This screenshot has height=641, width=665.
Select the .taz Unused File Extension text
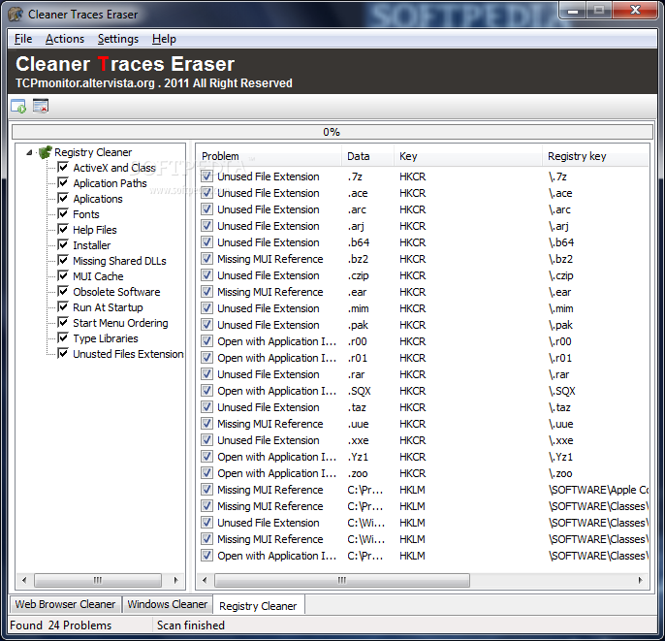click(268, 407)
